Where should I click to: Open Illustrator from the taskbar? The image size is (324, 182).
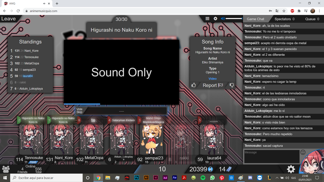click(x=146, y=178)
